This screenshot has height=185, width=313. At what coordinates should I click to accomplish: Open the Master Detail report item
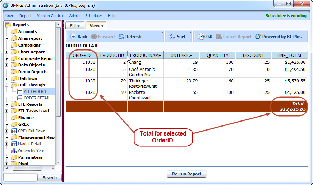(x=14, y=144)
